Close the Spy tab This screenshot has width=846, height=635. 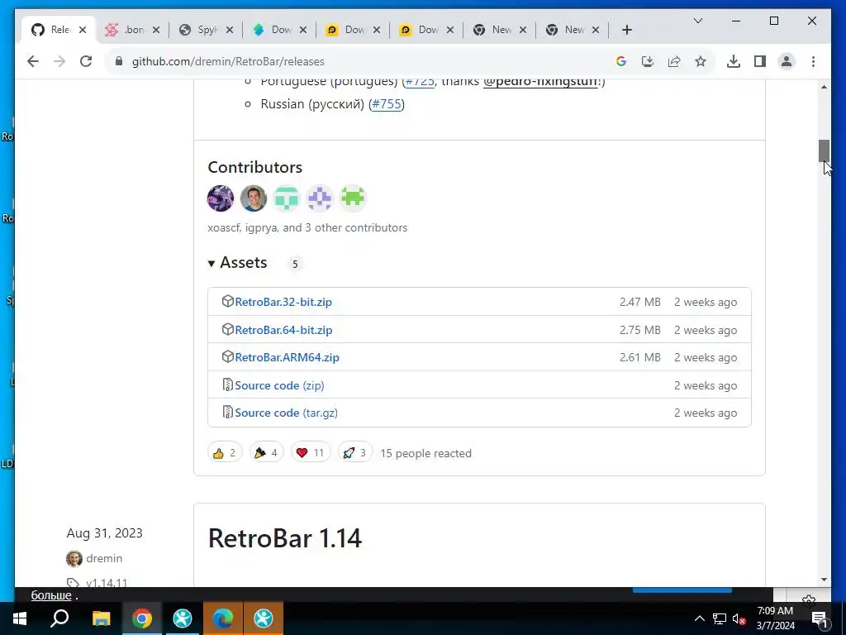(230, 31)
